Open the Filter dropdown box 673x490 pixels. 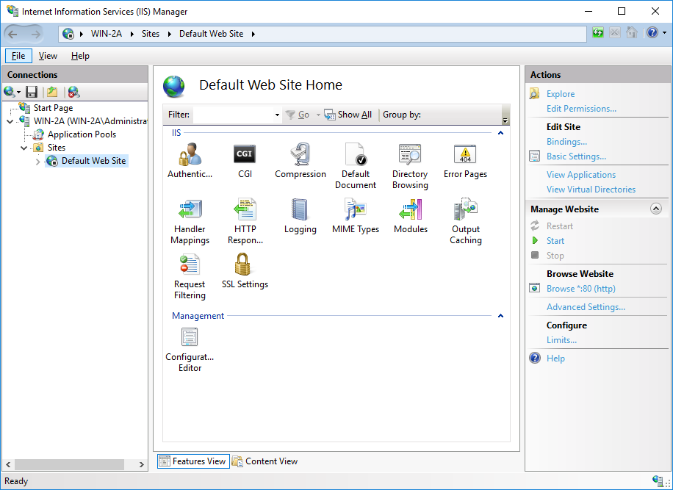pos(277,115)
